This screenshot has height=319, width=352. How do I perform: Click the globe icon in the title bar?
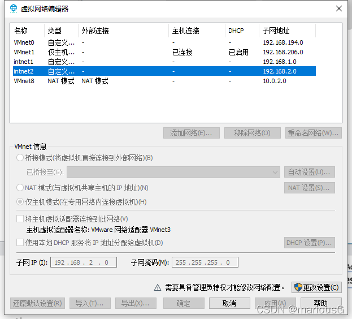[x=14, y=8]
